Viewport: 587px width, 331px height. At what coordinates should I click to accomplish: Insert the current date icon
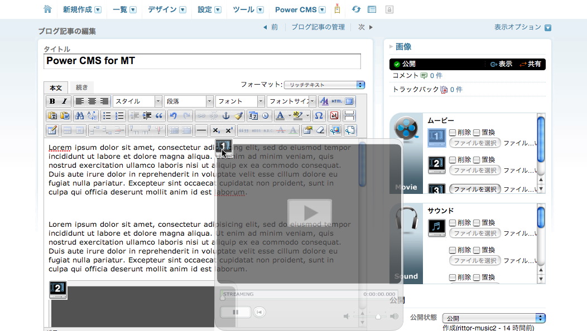click(253, 116)
